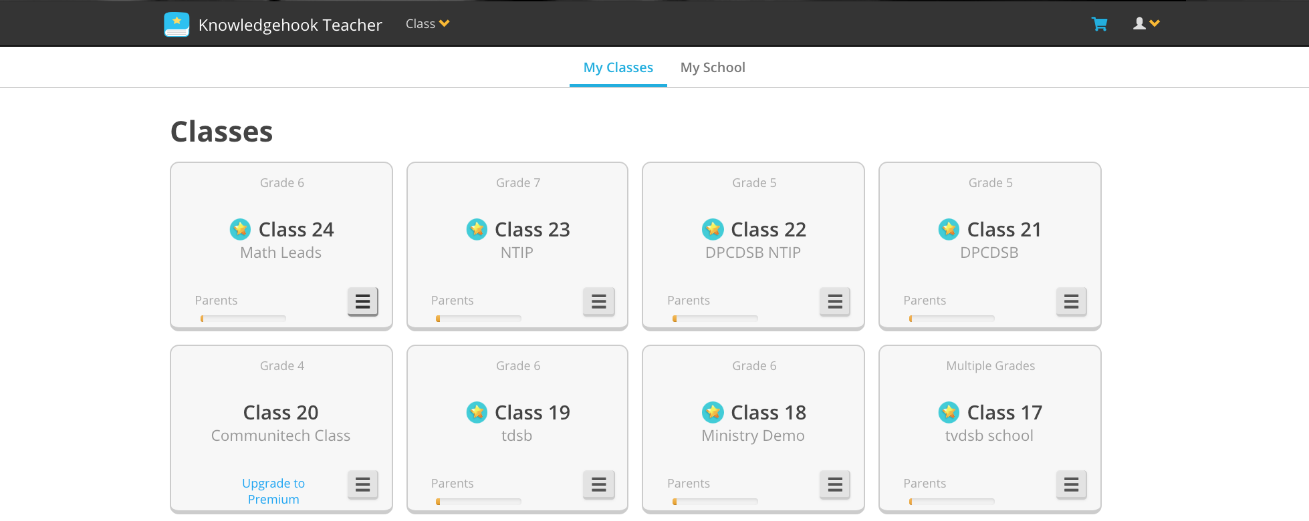
Task: Open the hamburger menu on Class 17
Action: click(1072, 484)
